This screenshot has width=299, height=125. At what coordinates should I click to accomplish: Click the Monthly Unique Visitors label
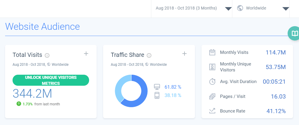click(x=236, y=67)
